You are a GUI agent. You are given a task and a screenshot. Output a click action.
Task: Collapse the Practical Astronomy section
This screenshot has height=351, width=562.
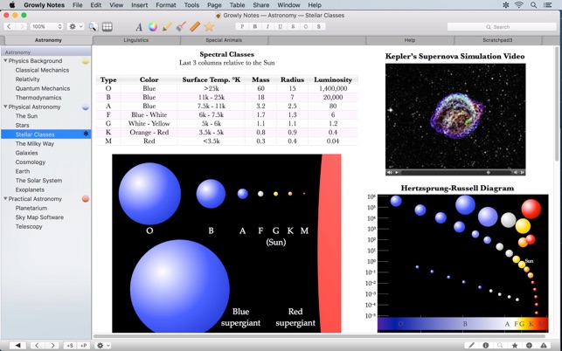tap(5, 199)
